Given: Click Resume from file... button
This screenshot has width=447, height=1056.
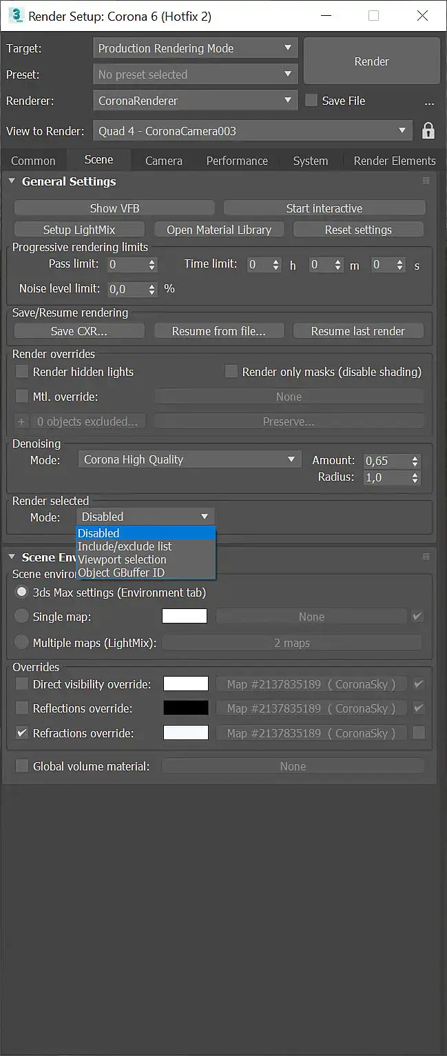Looking at the screenshot, I should point(219,331).
